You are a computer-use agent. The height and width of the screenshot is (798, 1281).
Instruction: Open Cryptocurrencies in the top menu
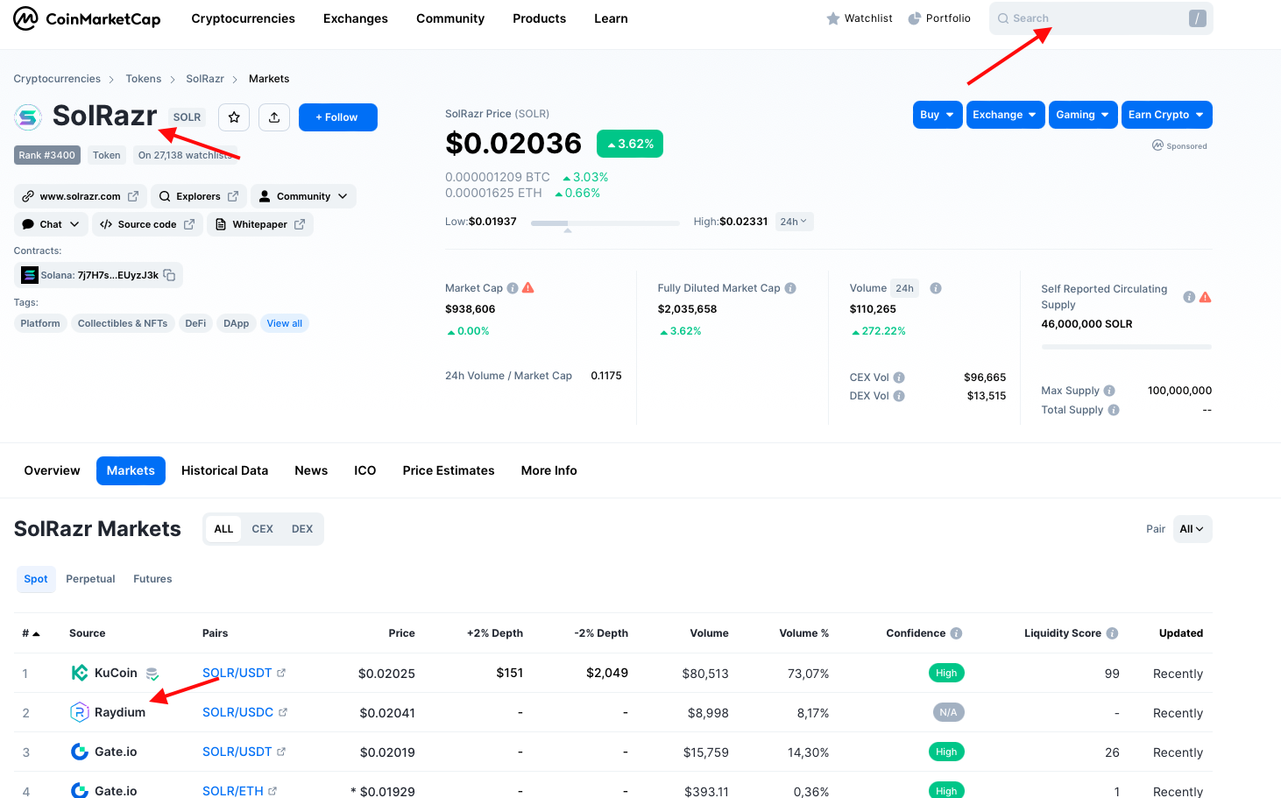243,18
